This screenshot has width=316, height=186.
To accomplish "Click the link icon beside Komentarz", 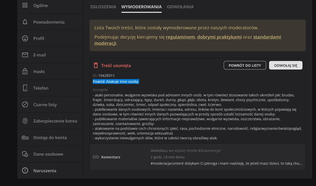I will click(96, 157).
